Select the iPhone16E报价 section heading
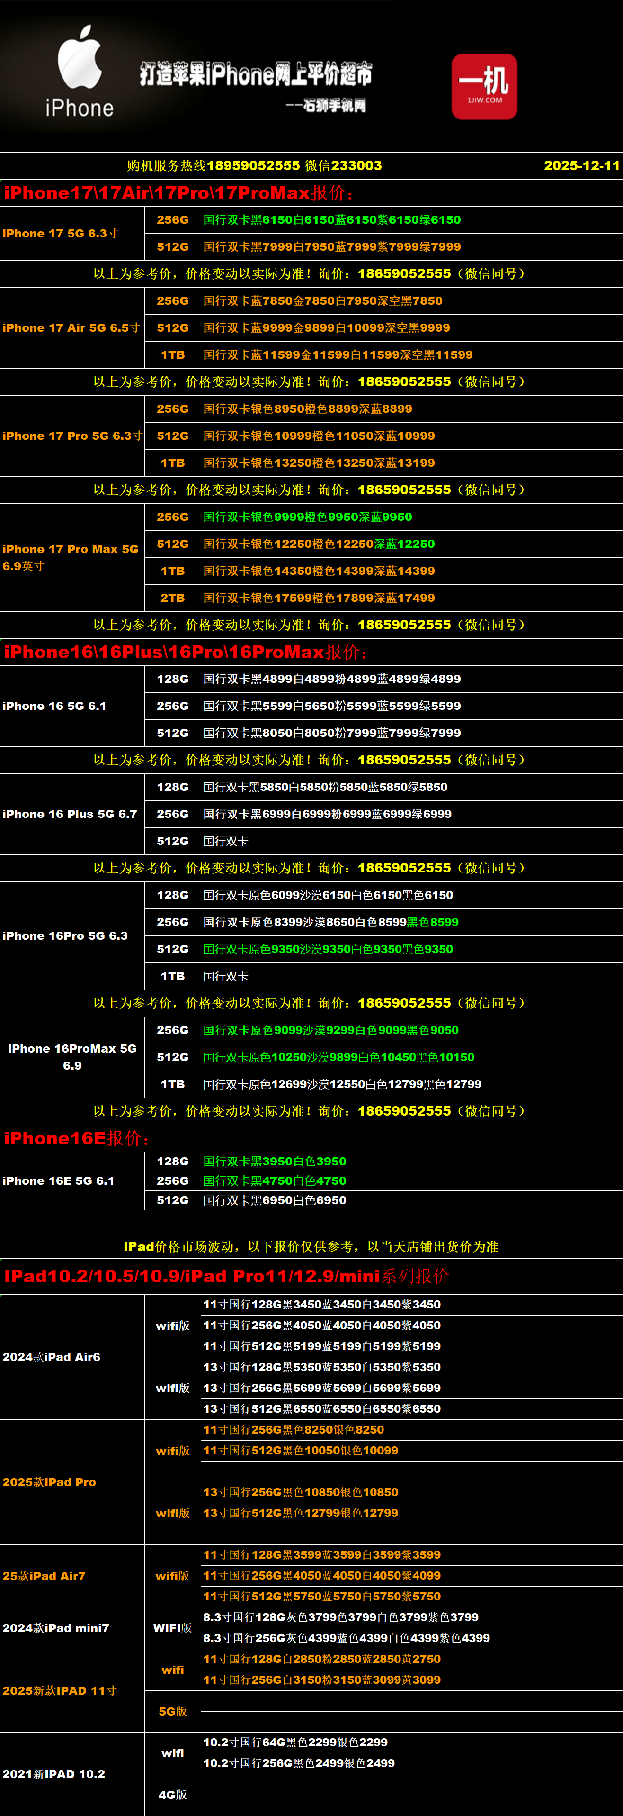The height and width of the screenshot is (1816, 623). [77, 1138]
